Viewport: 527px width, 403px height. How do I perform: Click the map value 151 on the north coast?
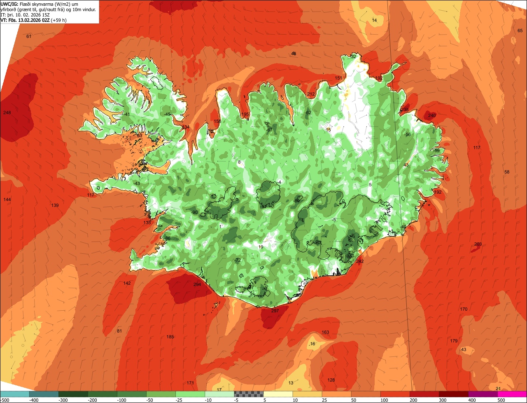pos(338,78)
